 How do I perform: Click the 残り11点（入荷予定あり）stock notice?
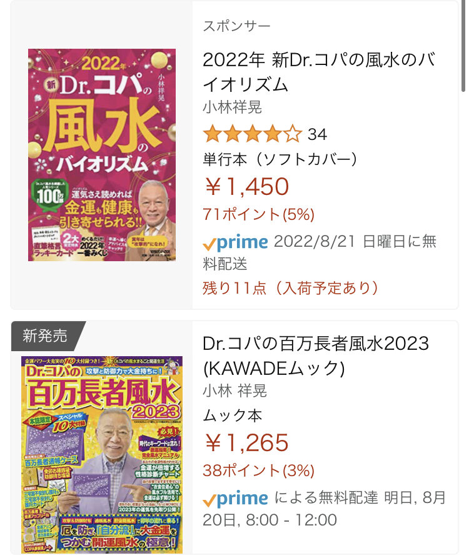click(x=291, y=288)
